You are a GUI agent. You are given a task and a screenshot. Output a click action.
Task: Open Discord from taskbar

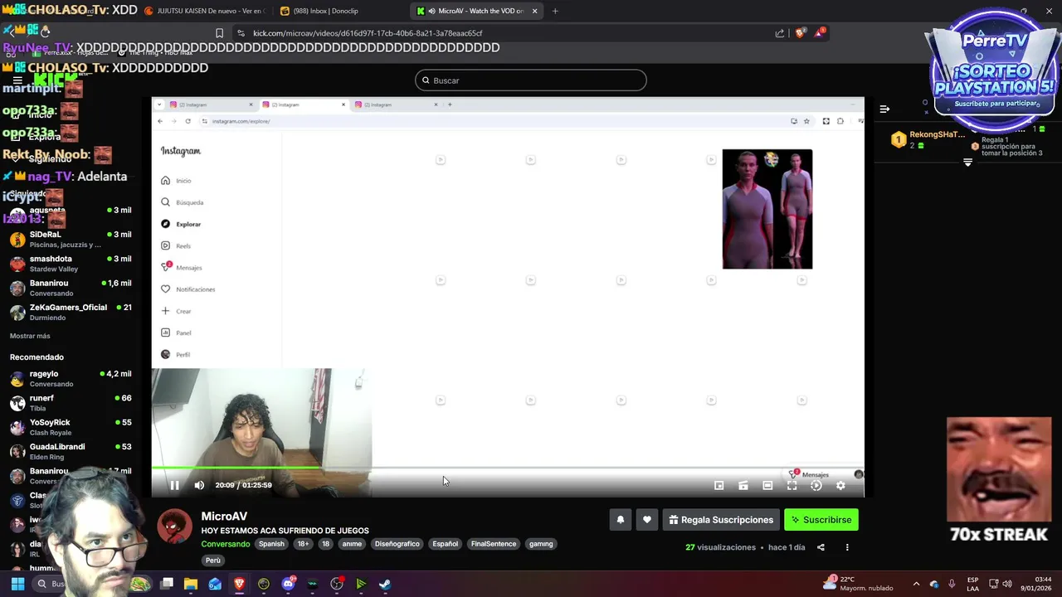click(x=288, y=584)
